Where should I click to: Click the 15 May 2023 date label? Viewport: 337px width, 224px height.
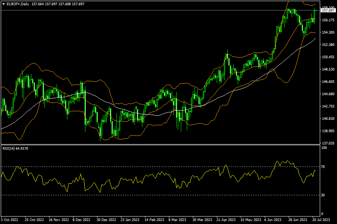251,220
